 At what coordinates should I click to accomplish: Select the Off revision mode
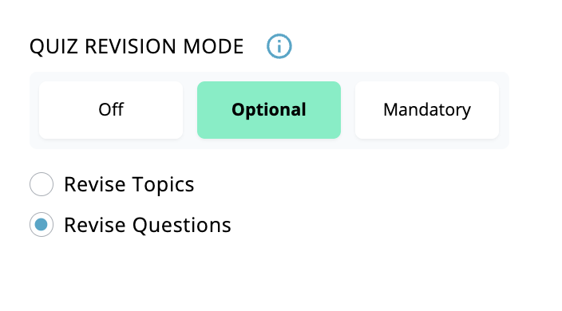pyautogui.click(x=111, y=110)
